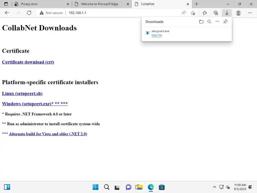Viewport: 257px width, 193px height.
Task: Click the setupcert.exe file icon
Action: pos(148,33)
